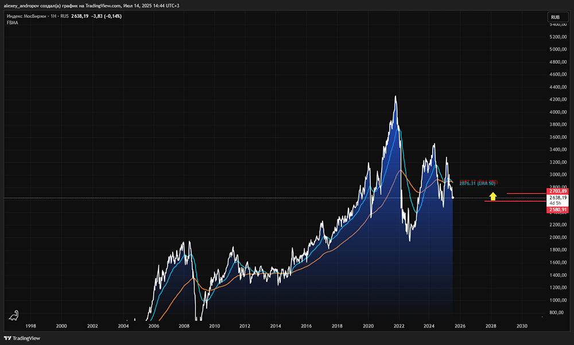Click the 1998 label on the time axis
The width and height of the screenshot is (574, 345).
coord(30,326)
